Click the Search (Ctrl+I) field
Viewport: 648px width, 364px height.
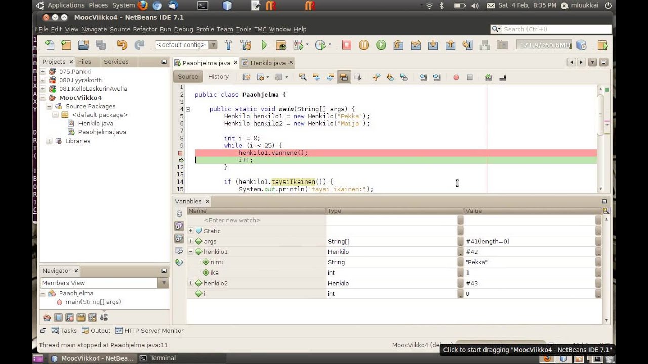tap(551, 29)
